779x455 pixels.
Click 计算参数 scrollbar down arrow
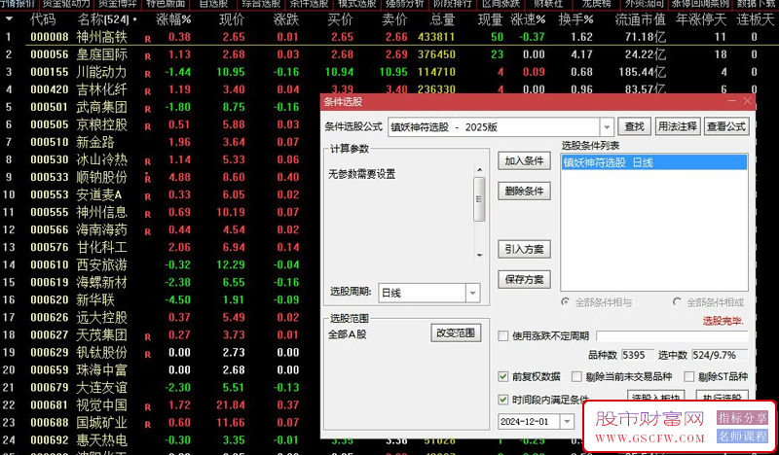click(x=479, y=255)
